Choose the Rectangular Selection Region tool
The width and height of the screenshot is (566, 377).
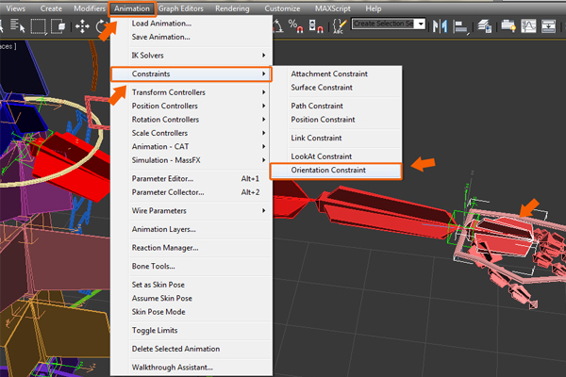click(x=39, y=26)
